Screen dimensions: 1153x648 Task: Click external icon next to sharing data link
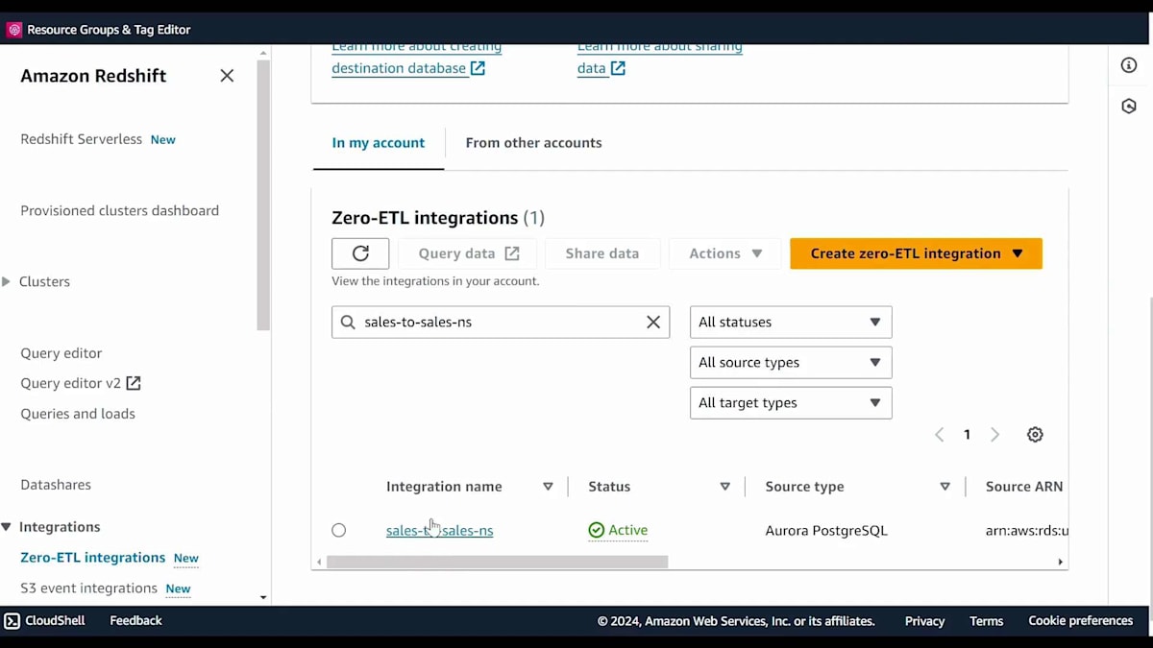(618, 68)
